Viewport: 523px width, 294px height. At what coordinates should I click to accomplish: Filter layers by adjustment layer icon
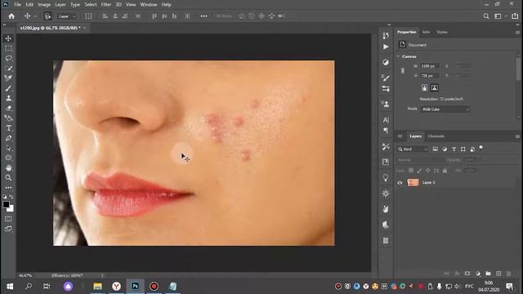tap(445, 149)
